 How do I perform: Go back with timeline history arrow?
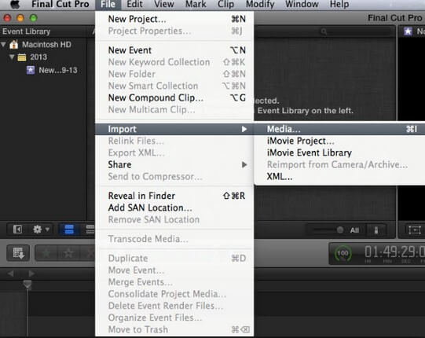coord(11,274)
